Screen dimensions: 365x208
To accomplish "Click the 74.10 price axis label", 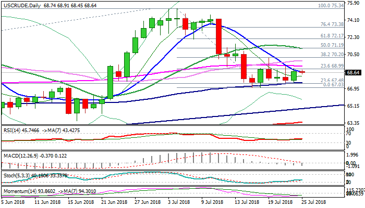I will [354, 20].
